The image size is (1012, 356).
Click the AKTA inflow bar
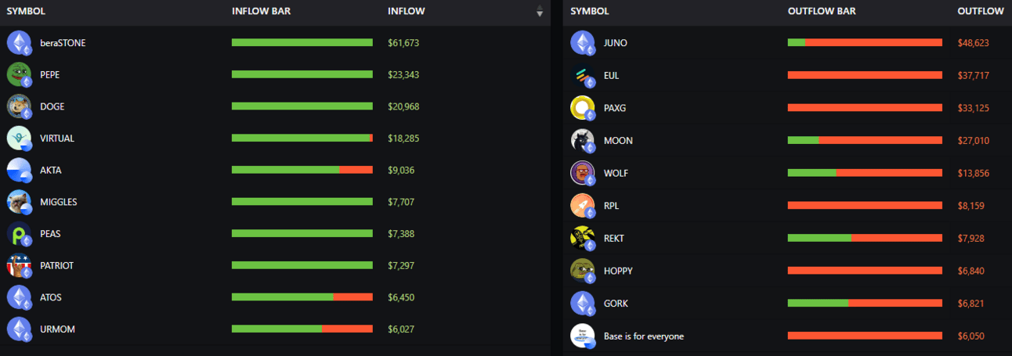pyautogui.click(x=302, y=170)
